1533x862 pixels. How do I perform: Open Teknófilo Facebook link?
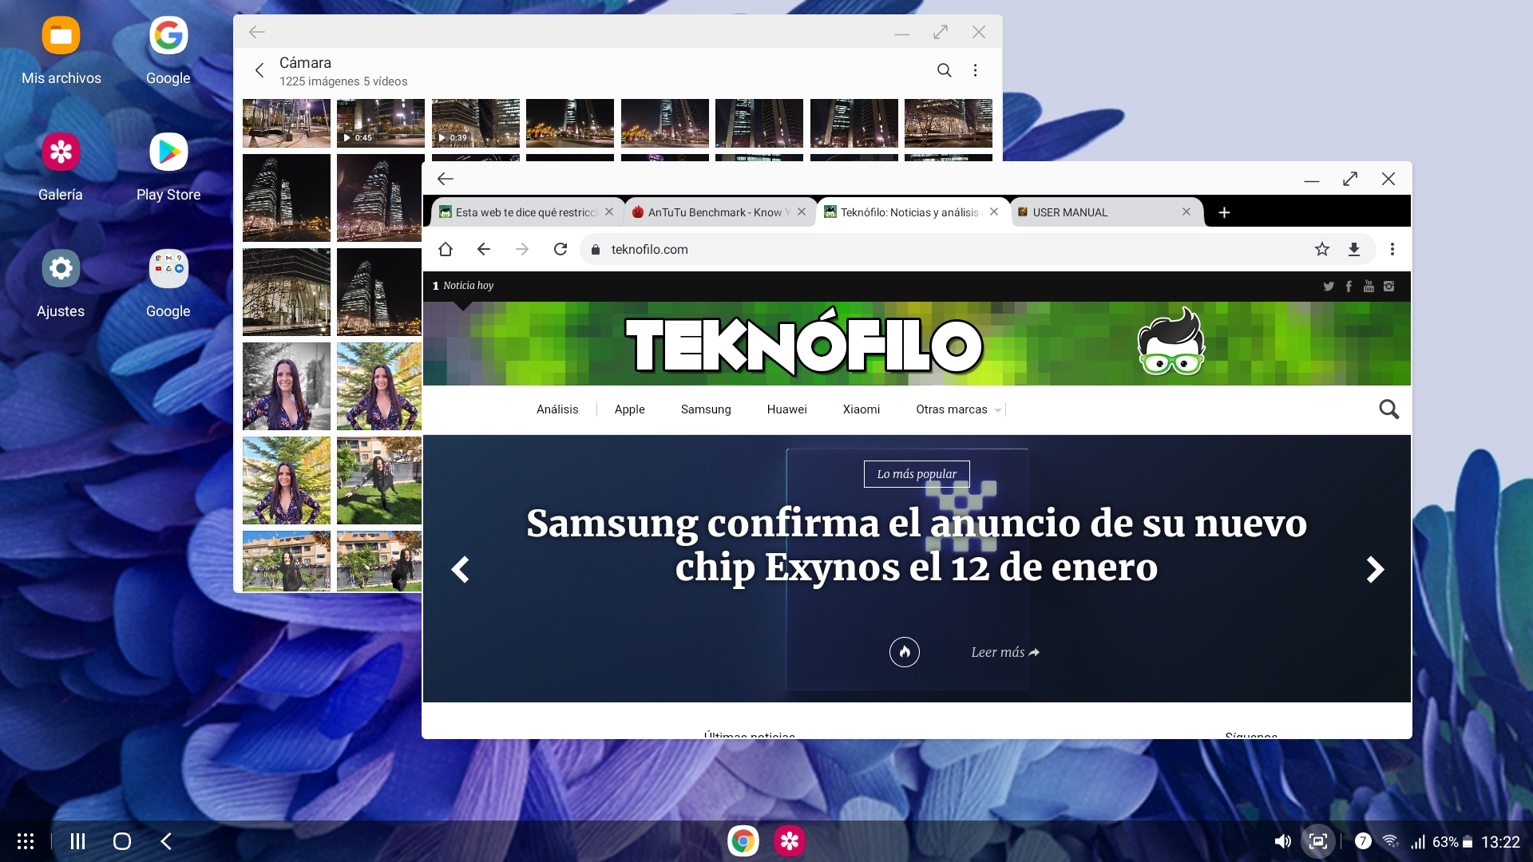pos(1349,287)
